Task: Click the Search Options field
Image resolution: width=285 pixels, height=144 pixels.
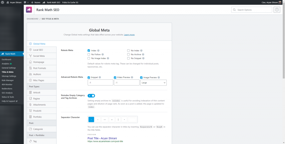Action: tap(252, 10)
